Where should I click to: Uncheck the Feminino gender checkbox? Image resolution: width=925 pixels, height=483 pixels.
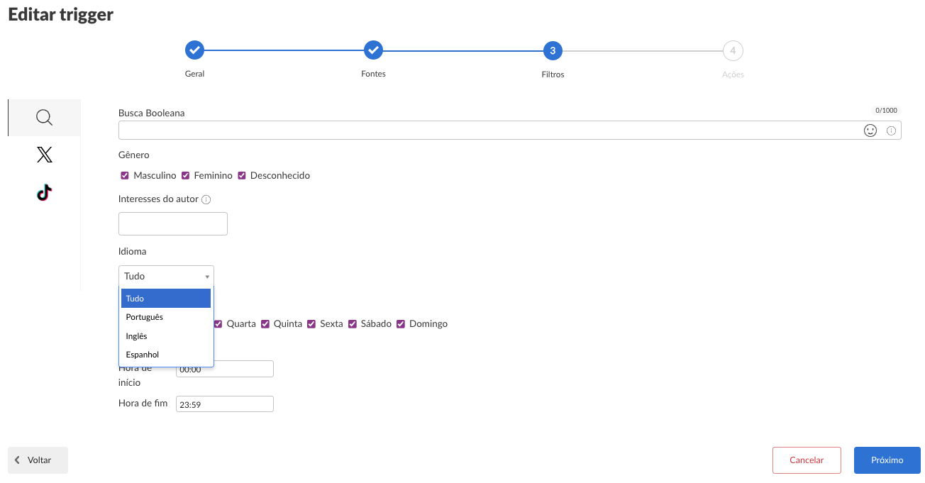186,175
